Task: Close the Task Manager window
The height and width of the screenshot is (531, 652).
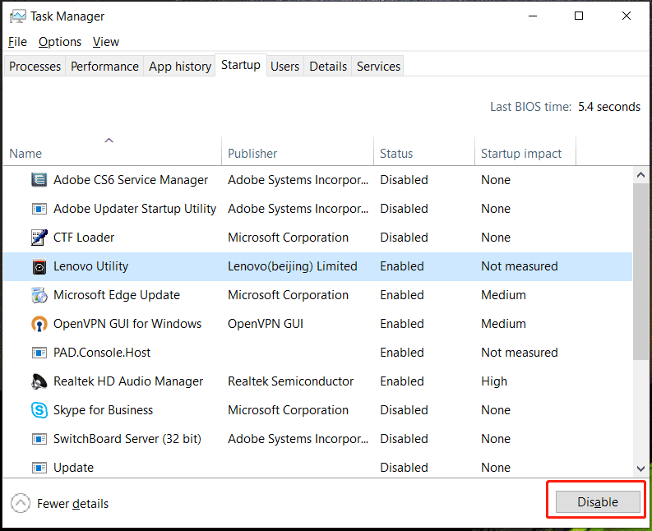Action: (627, 16)
